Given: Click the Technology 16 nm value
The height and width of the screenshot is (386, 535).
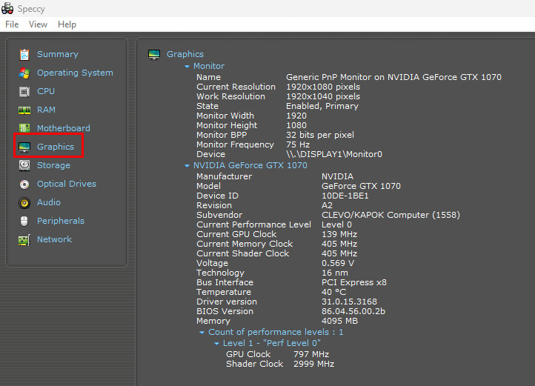Looking at the screenshot, I should [335, 273].
